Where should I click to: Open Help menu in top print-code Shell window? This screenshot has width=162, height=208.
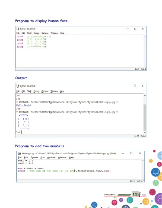coord(62,33)
